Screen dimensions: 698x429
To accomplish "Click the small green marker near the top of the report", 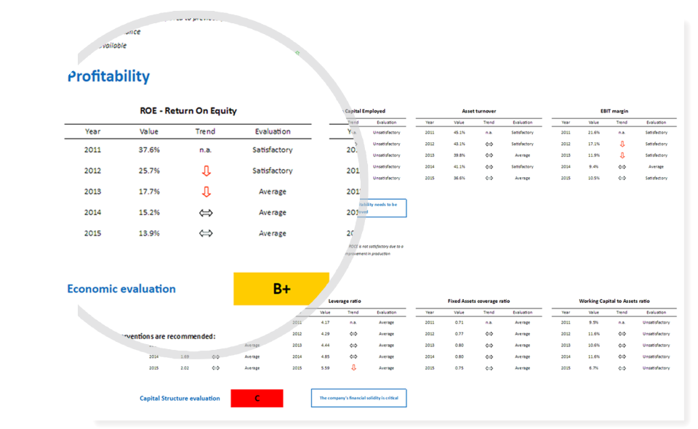I will pos(297,53).
